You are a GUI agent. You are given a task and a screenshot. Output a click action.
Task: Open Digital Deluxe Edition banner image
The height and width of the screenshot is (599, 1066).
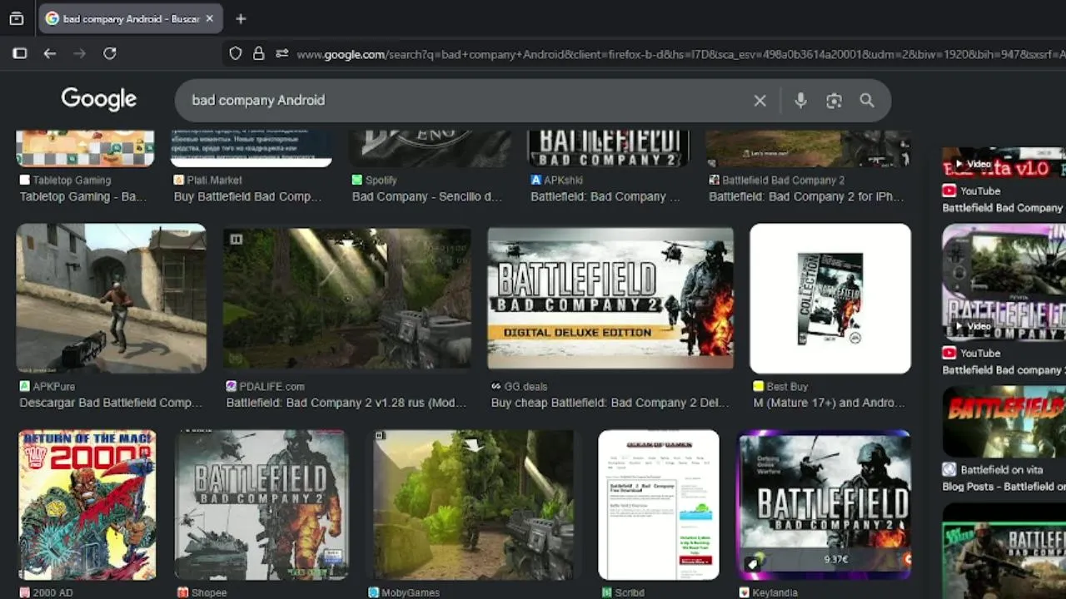(610, 298)
